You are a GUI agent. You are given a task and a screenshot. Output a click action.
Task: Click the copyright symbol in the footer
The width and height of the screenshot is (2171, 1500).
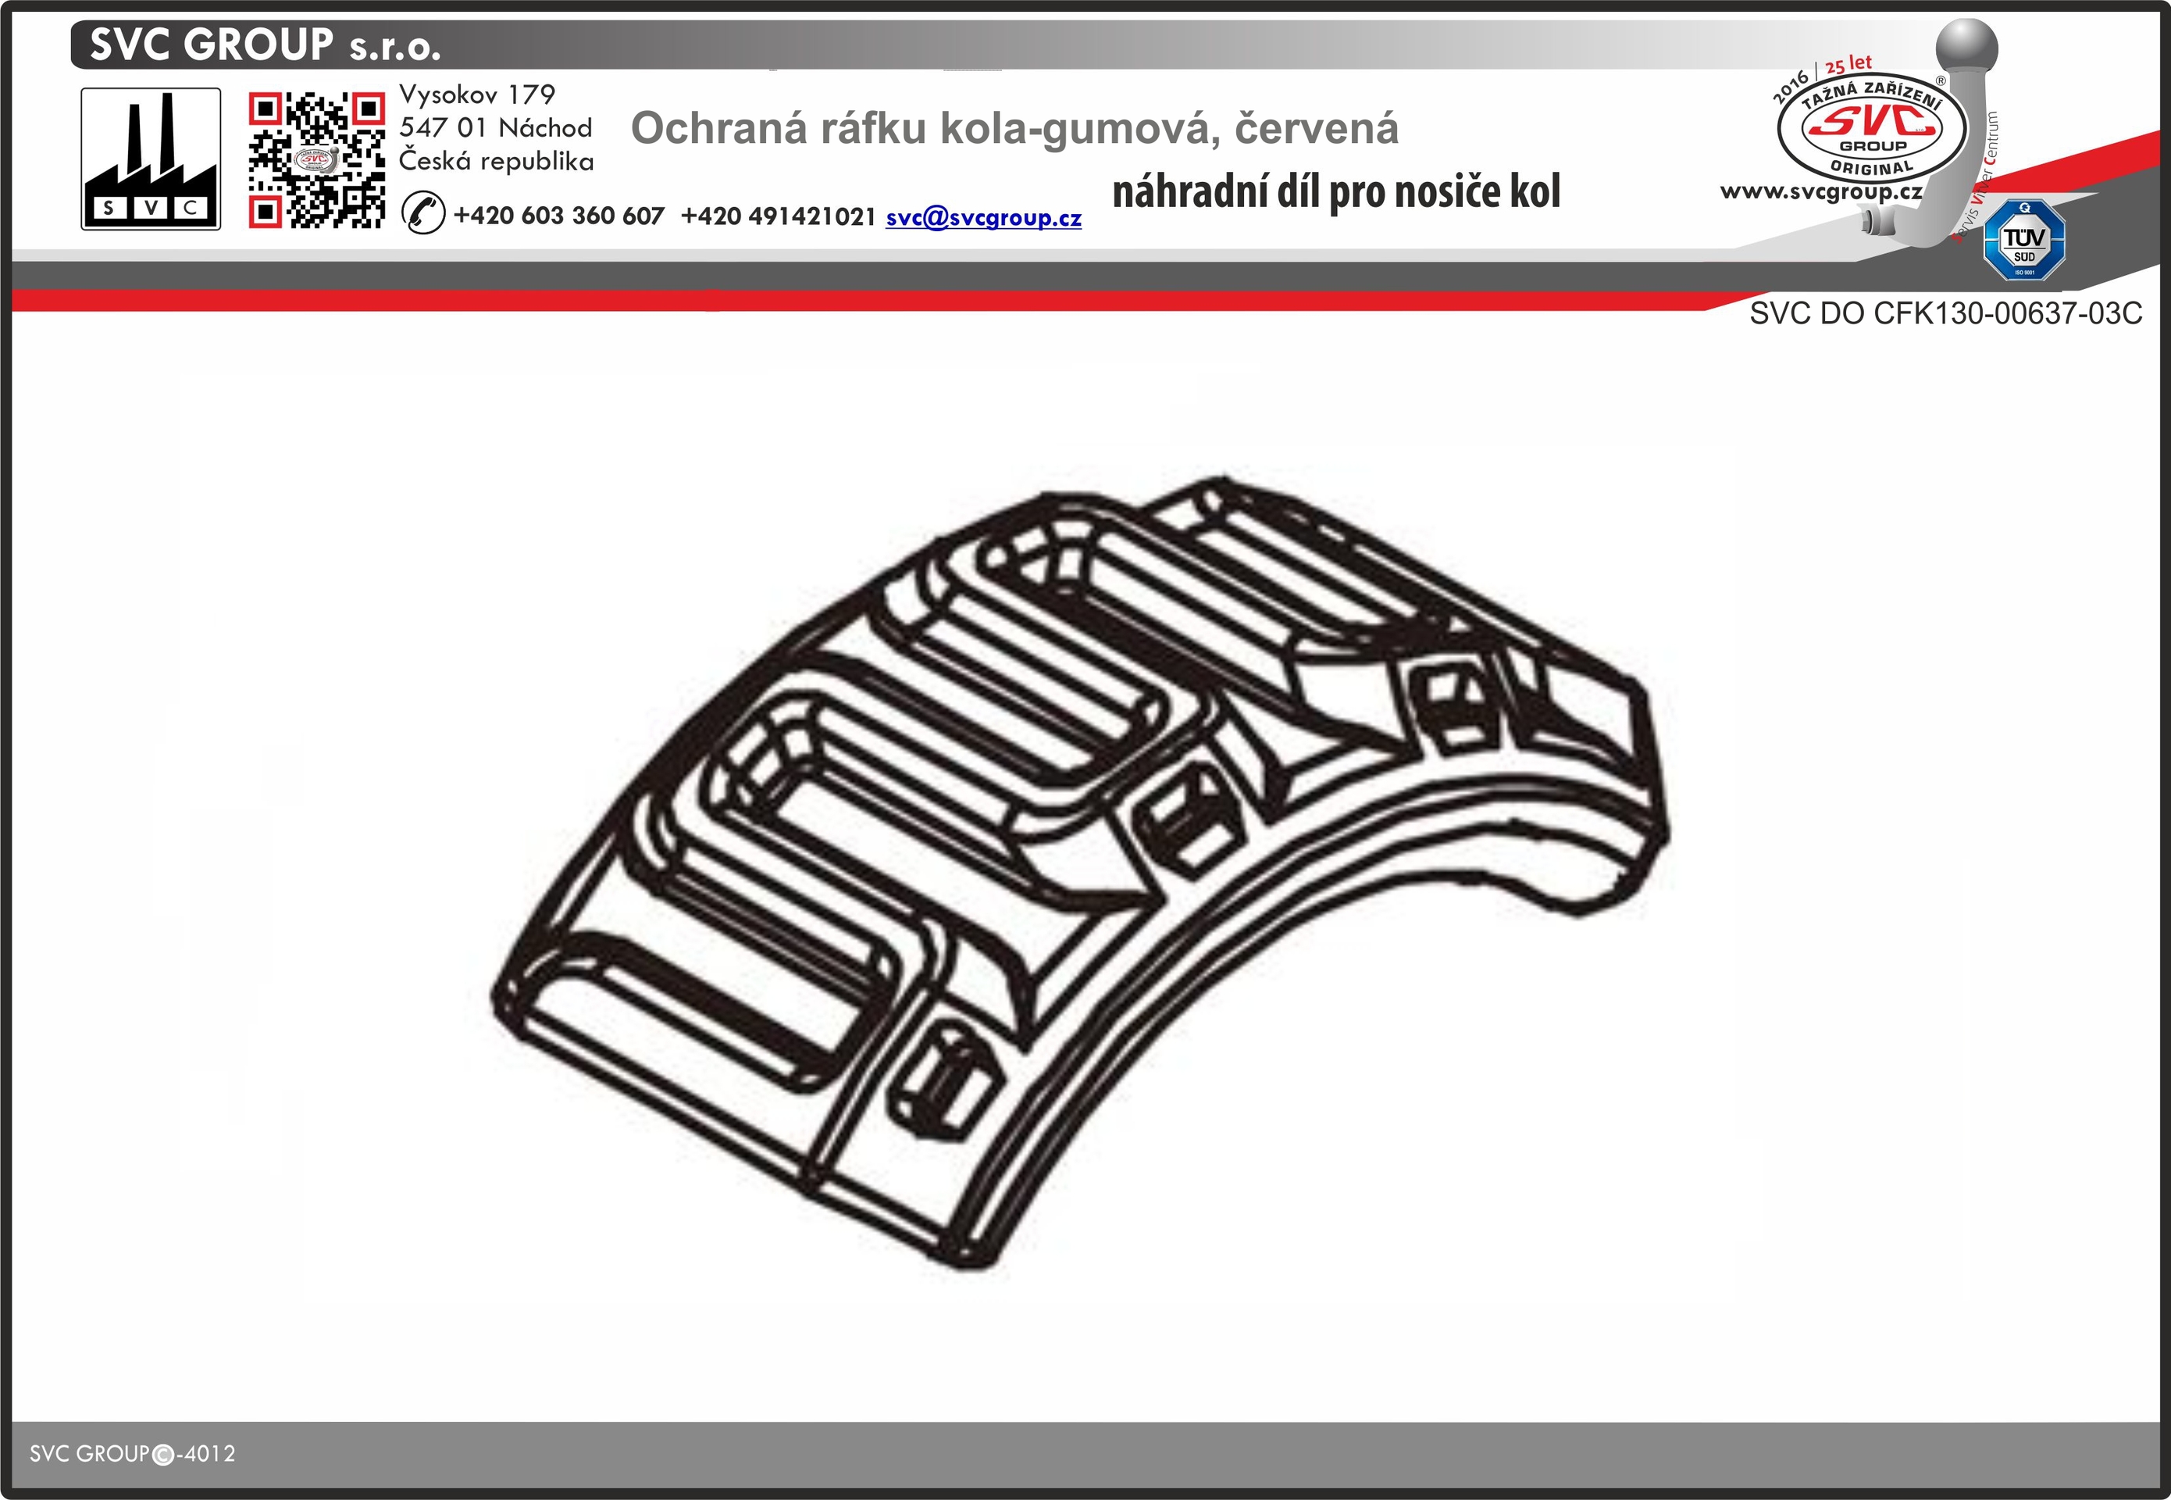coord(162,1455)
